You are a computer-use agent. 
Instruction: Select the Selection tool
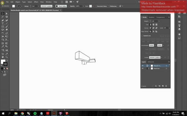pyautogui.click(x=2, y=14)
